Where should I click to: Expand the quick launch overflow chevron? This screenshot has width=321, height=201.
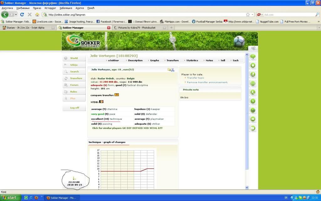click(42, 197)
